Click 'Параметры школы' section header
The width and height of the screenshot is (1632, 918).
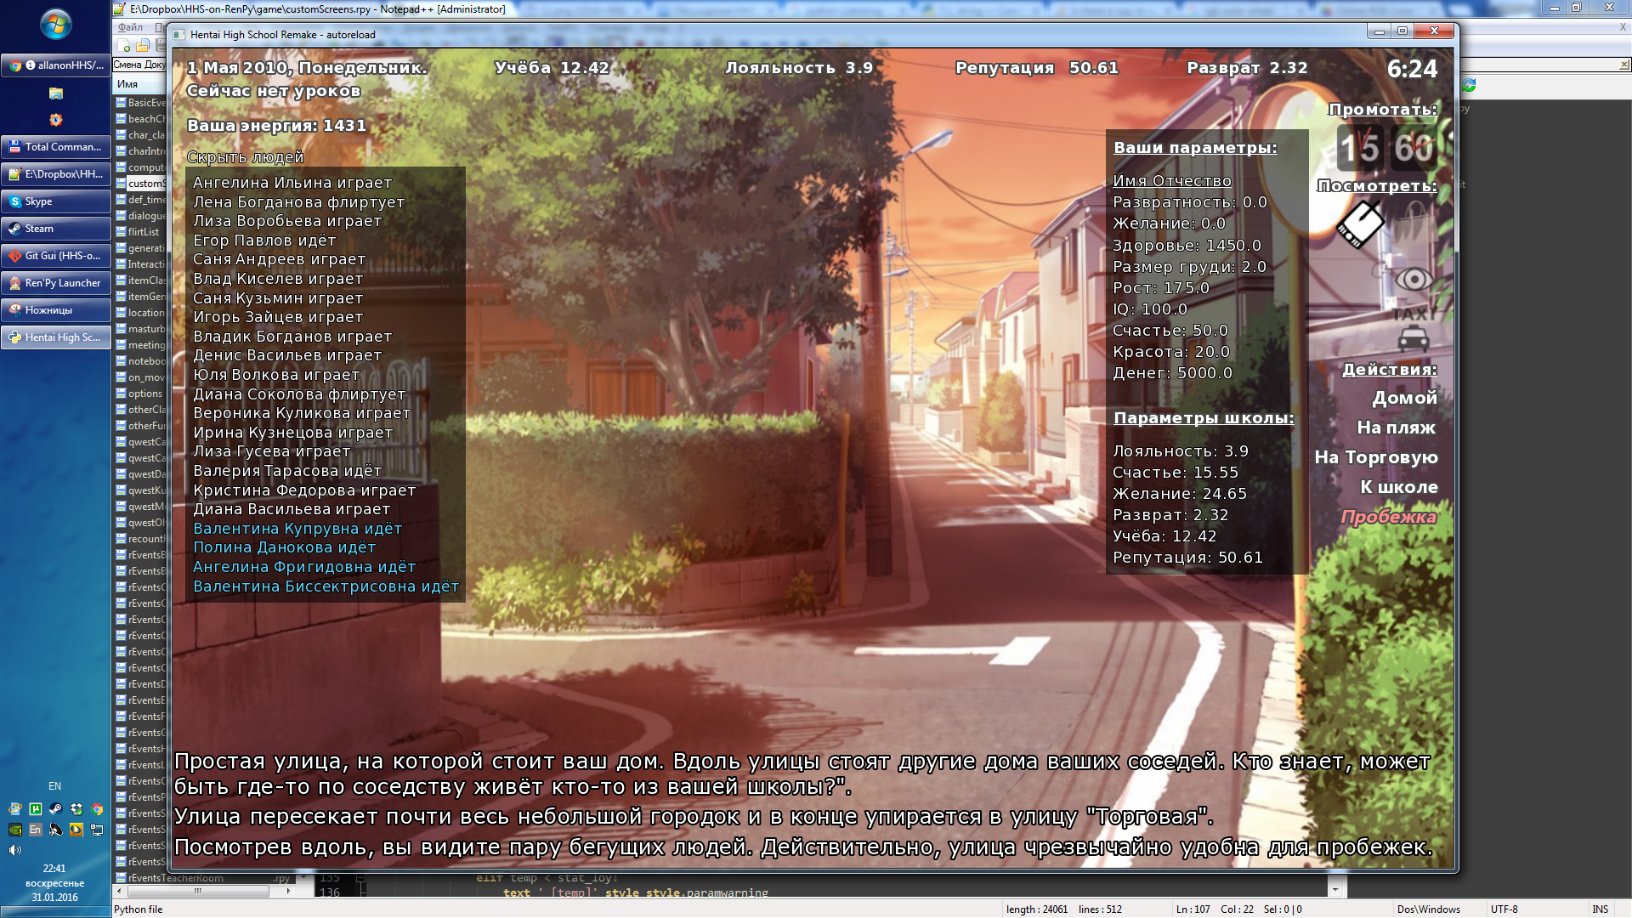point(1204,418)
